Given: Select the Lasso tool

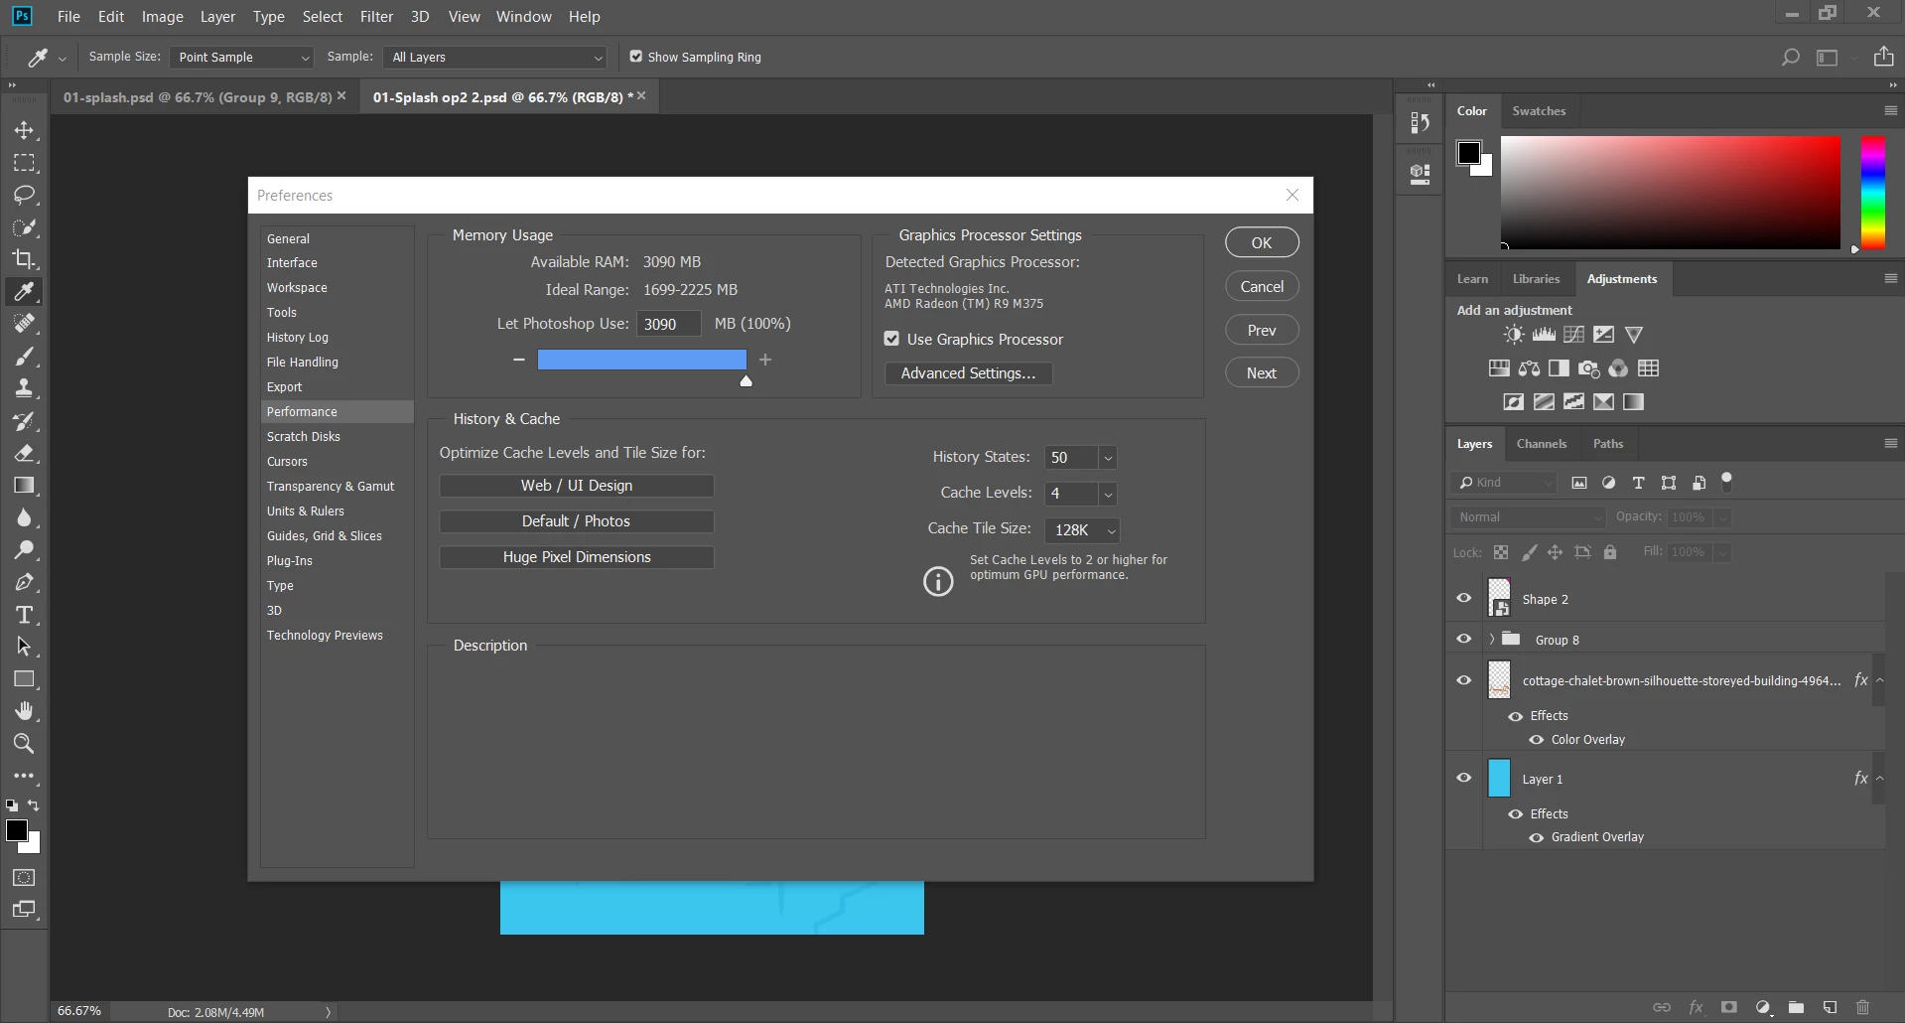Looking at the screenshot, I should [x=24, y=195].
